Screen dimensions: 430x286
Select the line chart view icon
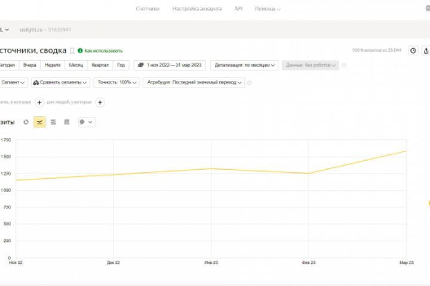pos(40,122)
